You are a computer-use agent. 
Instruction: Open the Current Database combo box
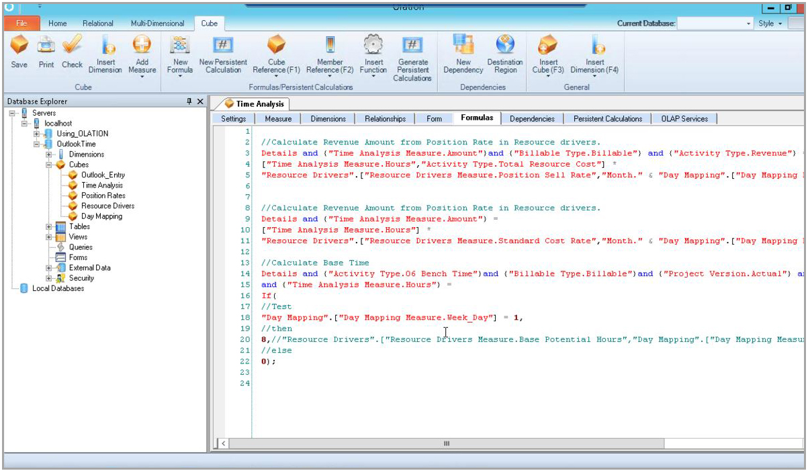pyautogui.click(x=715, y=24)
